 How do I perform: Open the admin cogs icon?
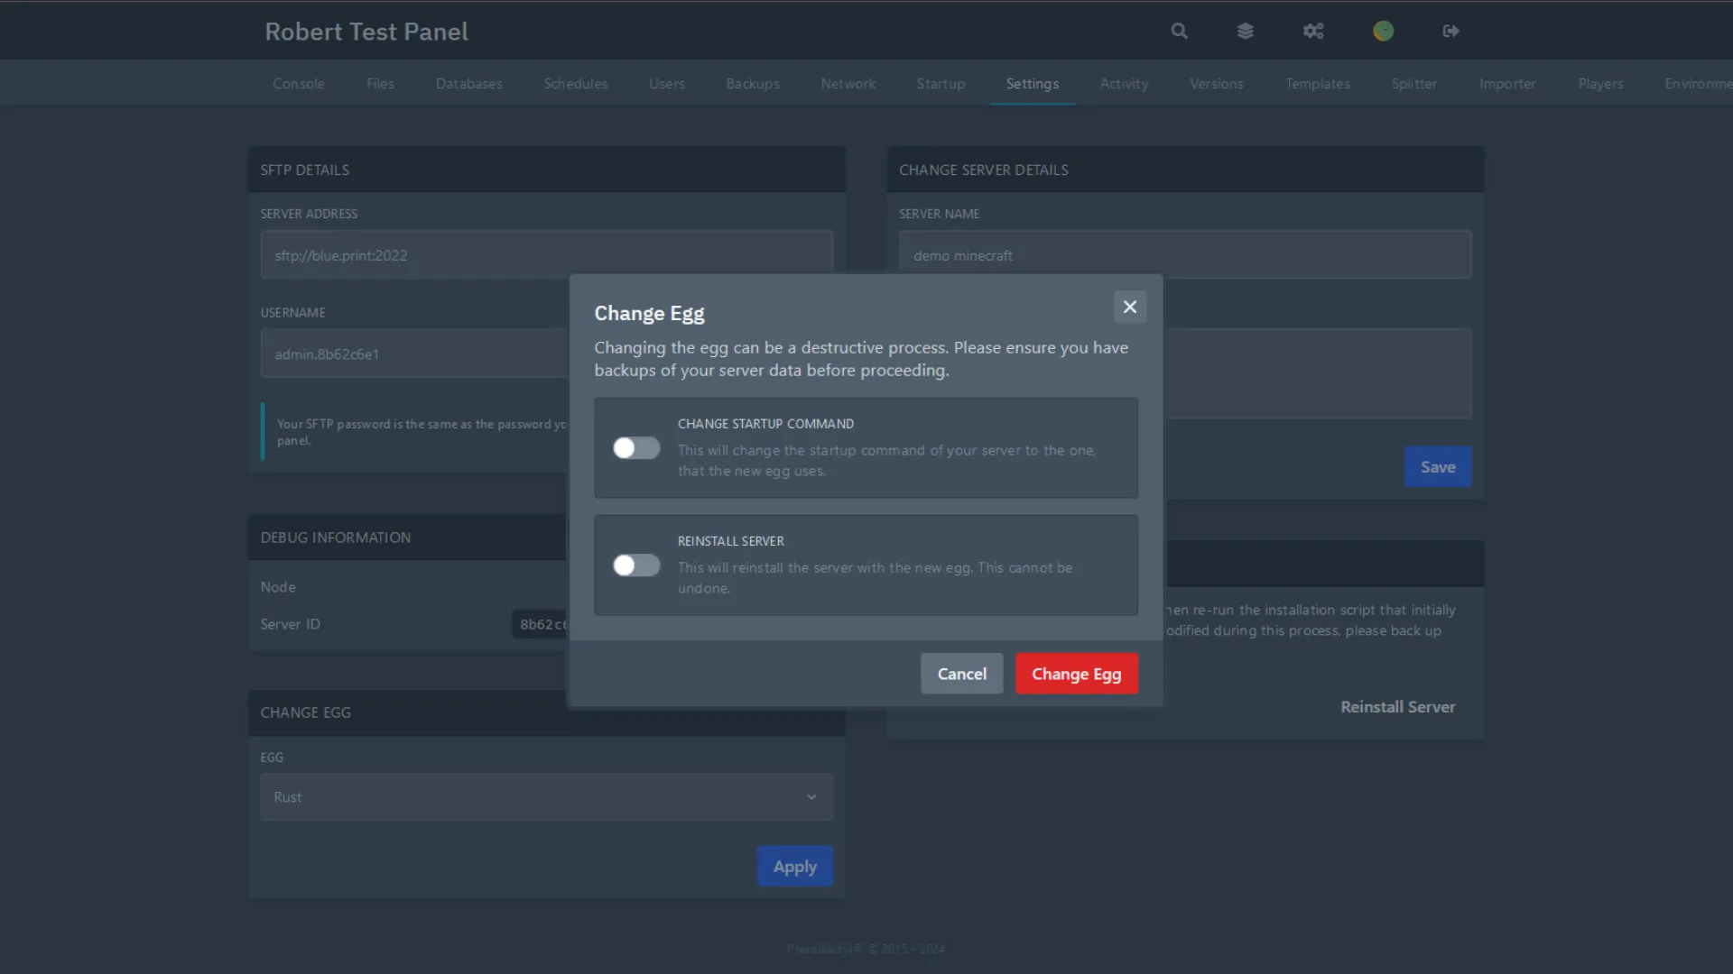(1313, 31)
